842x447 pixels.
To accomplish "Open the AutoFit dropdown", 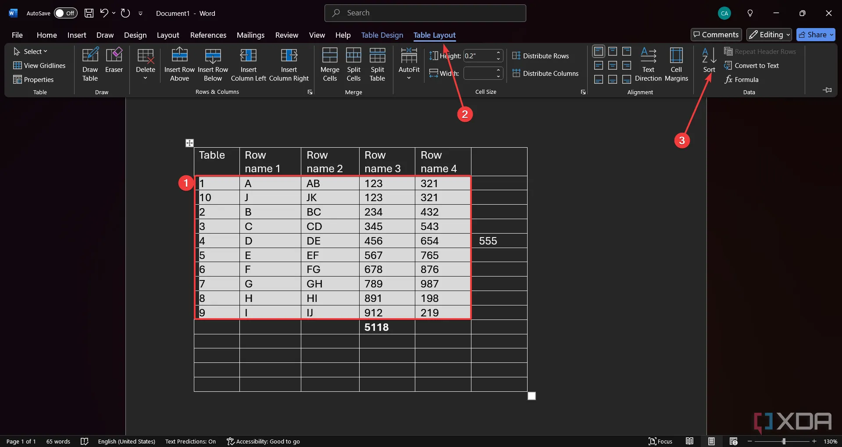I will coord(409,64).
